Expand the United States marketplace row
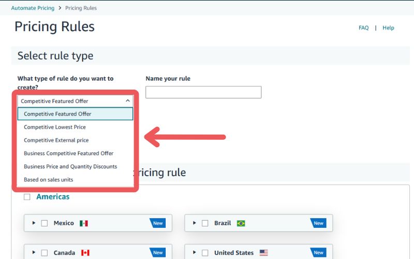 194,252
